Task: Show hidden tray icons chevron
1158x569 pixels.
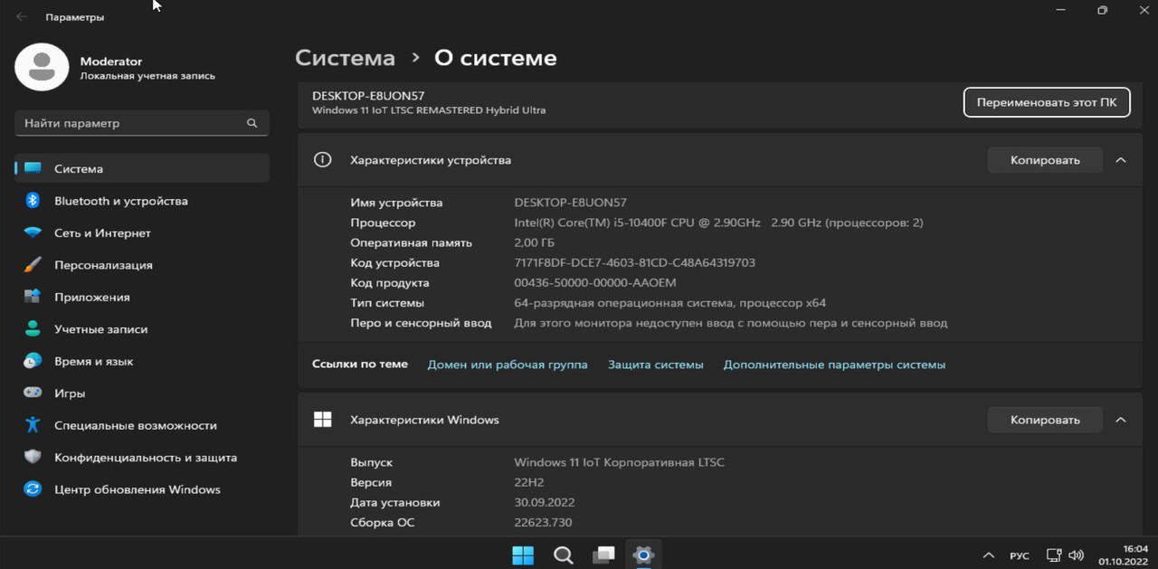Action: point(988,555)
